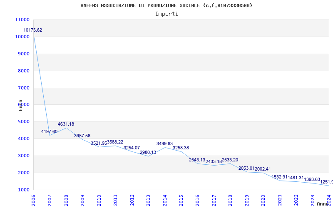The image size is (333, 208).
Task: Select the 2980.13 data label
Action: pyautogui.click(x=148, y=152)
